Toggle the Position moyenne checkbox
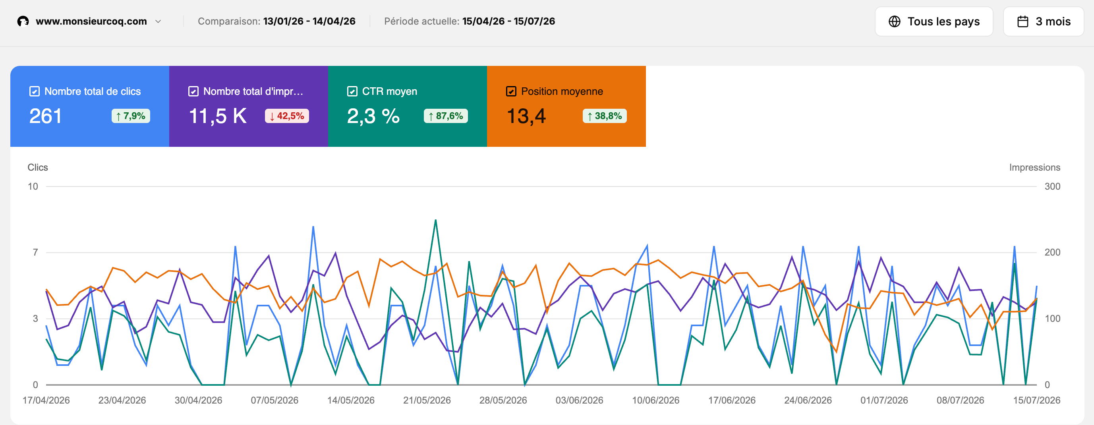The image size is (1094, 425). (x=511, y=91)
